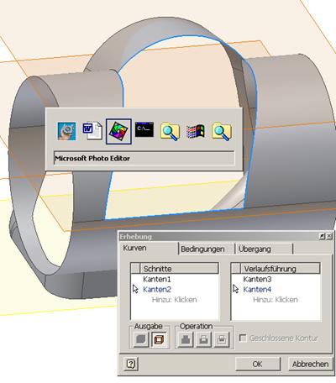Select the middle cut Operation button

(203, 339)
